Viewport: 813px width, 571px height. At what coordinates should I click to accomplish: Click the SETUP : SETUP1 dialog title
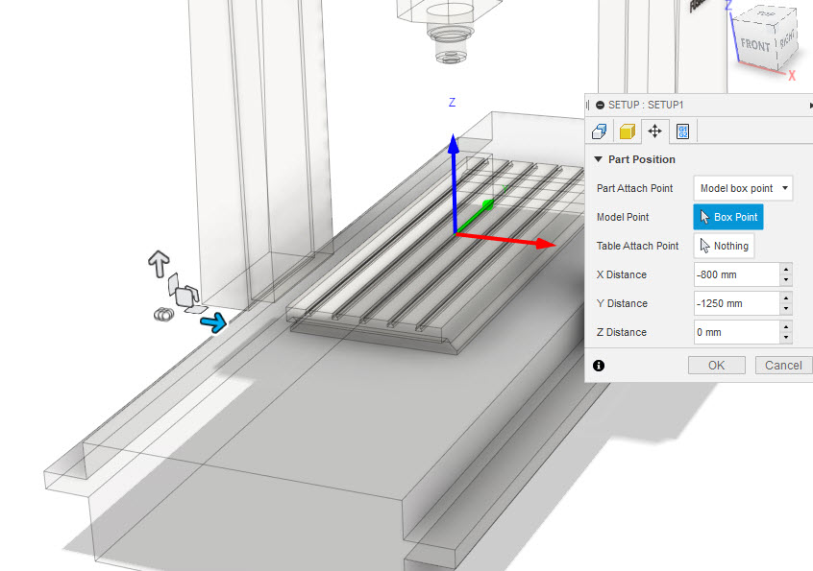(x=646, y=106)
